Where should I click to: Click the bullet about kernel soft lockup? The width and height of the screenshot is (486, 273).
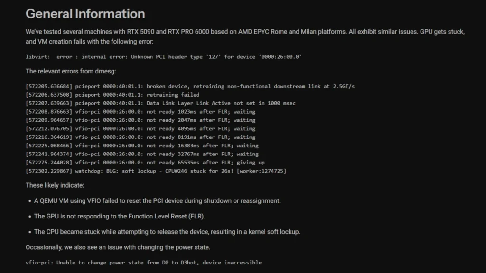167,232
